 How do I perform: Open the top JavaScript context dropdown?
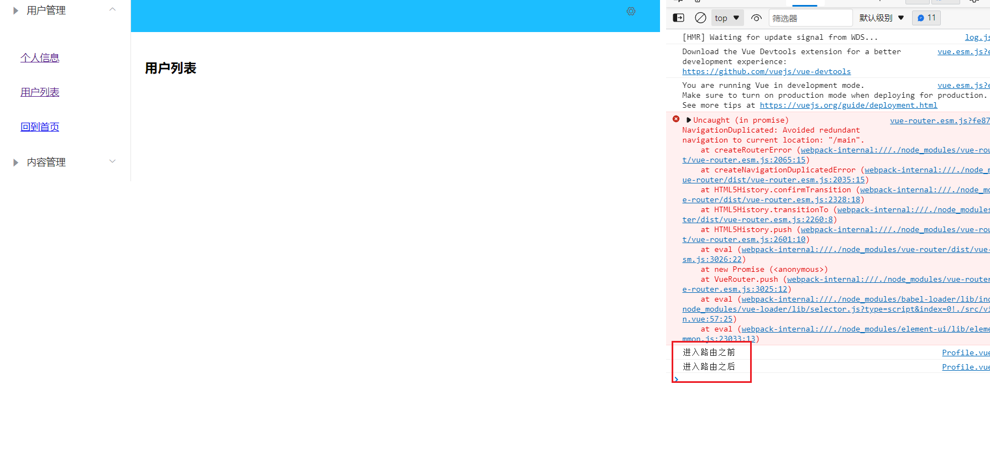click(x=726, y=18)
